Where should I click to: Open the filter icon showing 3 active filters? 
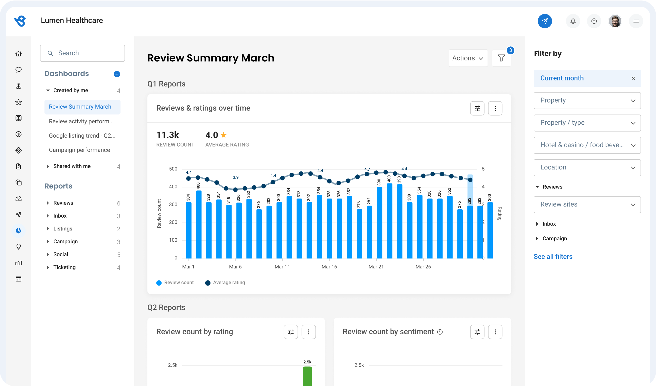point(501,58)
